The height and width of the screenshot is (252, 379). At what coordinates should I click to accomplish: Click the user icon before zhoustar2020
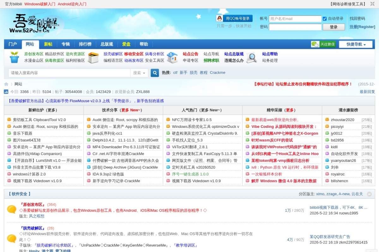point(327,120)
